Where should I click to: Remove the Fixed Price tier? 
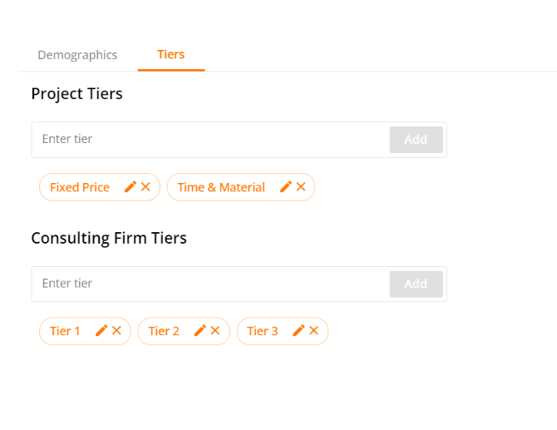pyautogui.click(x=145, y=186)
